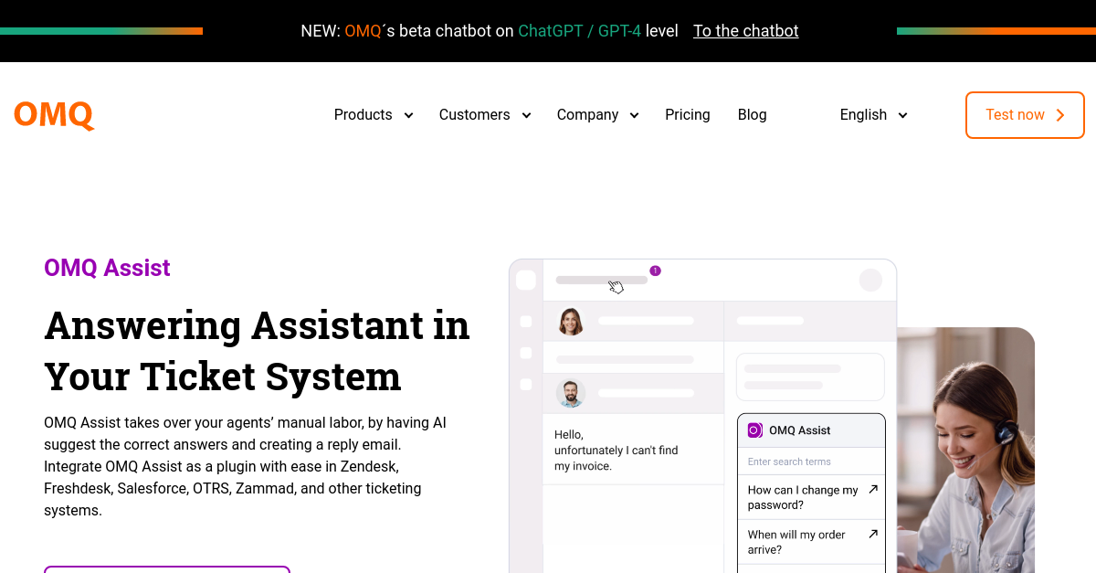
Task: Click the chevron arrow inside Test now button
Action: tap(1060, 115)
